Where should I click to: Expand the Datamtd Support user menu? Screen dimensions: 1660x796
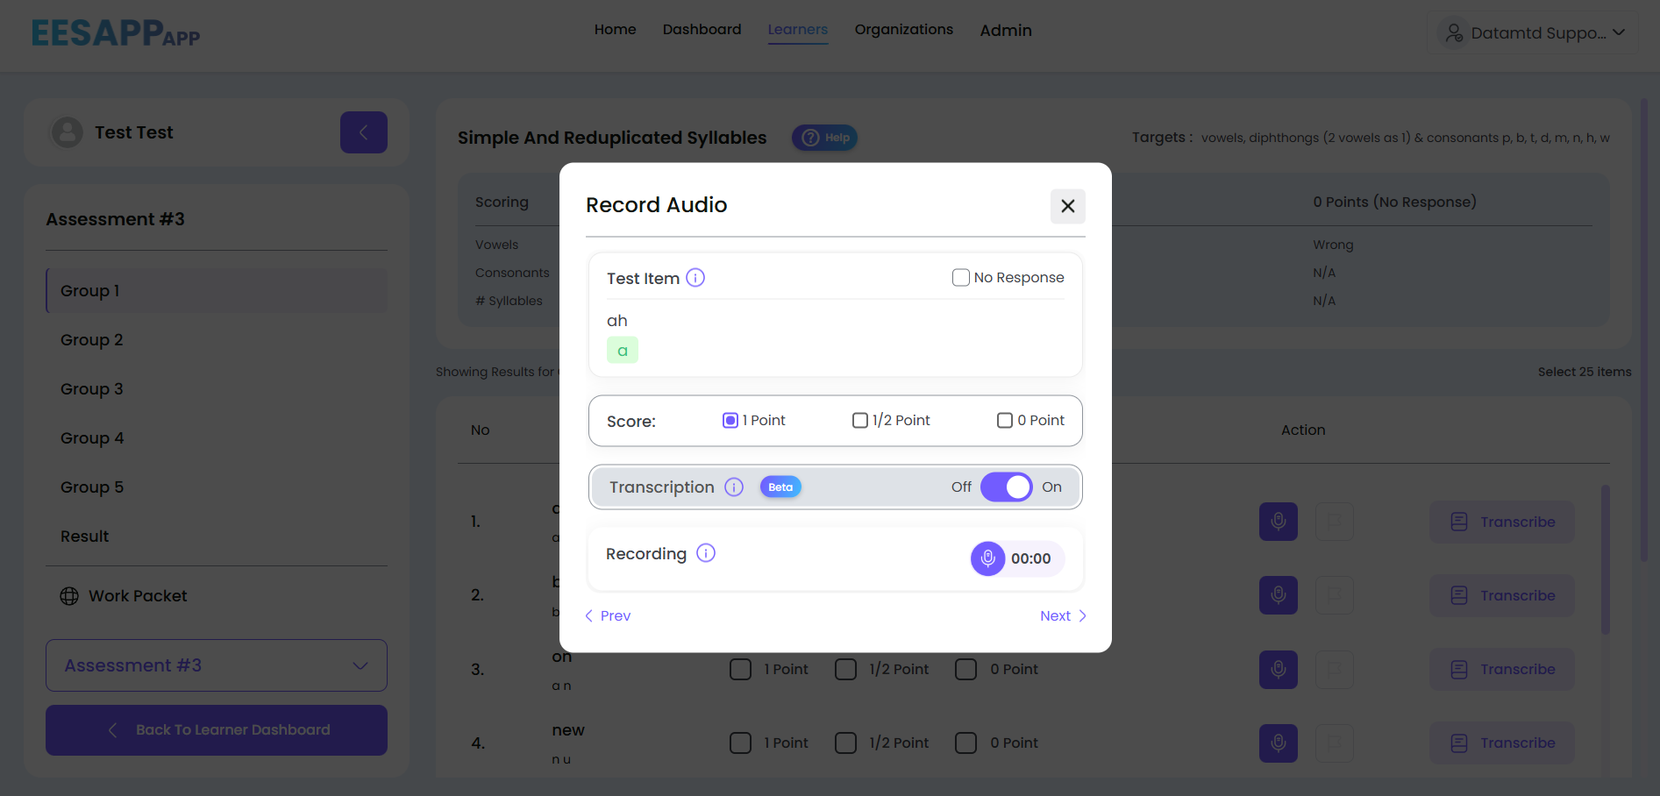pyautogui.click(x=1534, y=33)
